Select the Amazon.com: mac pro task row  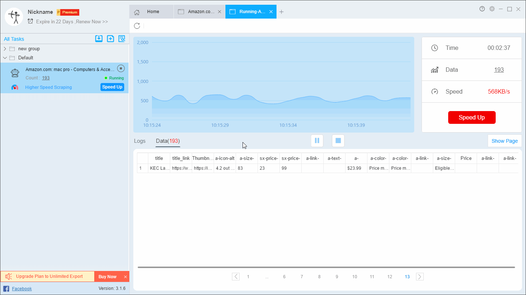tap(64, 78)
